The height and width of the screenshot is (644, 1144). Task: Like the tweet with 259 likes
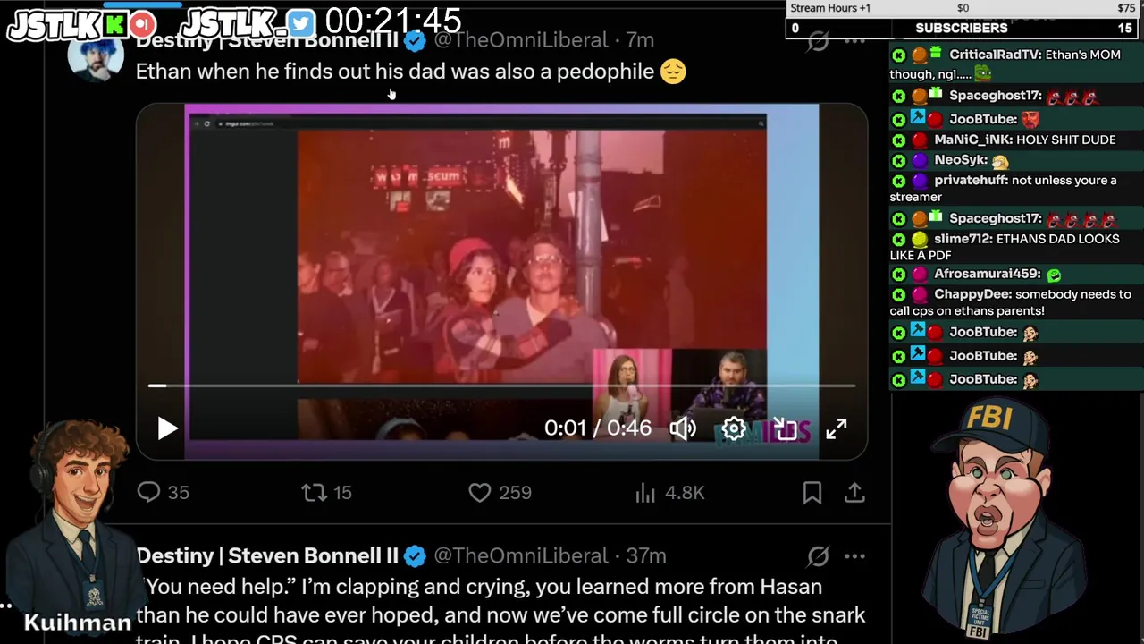[x=500, y=492]
